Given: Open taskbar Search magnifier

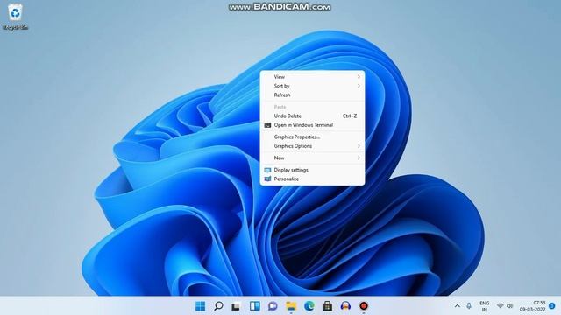Looking at the screenshot, I should pyautogui.click(x=218, y=306).
